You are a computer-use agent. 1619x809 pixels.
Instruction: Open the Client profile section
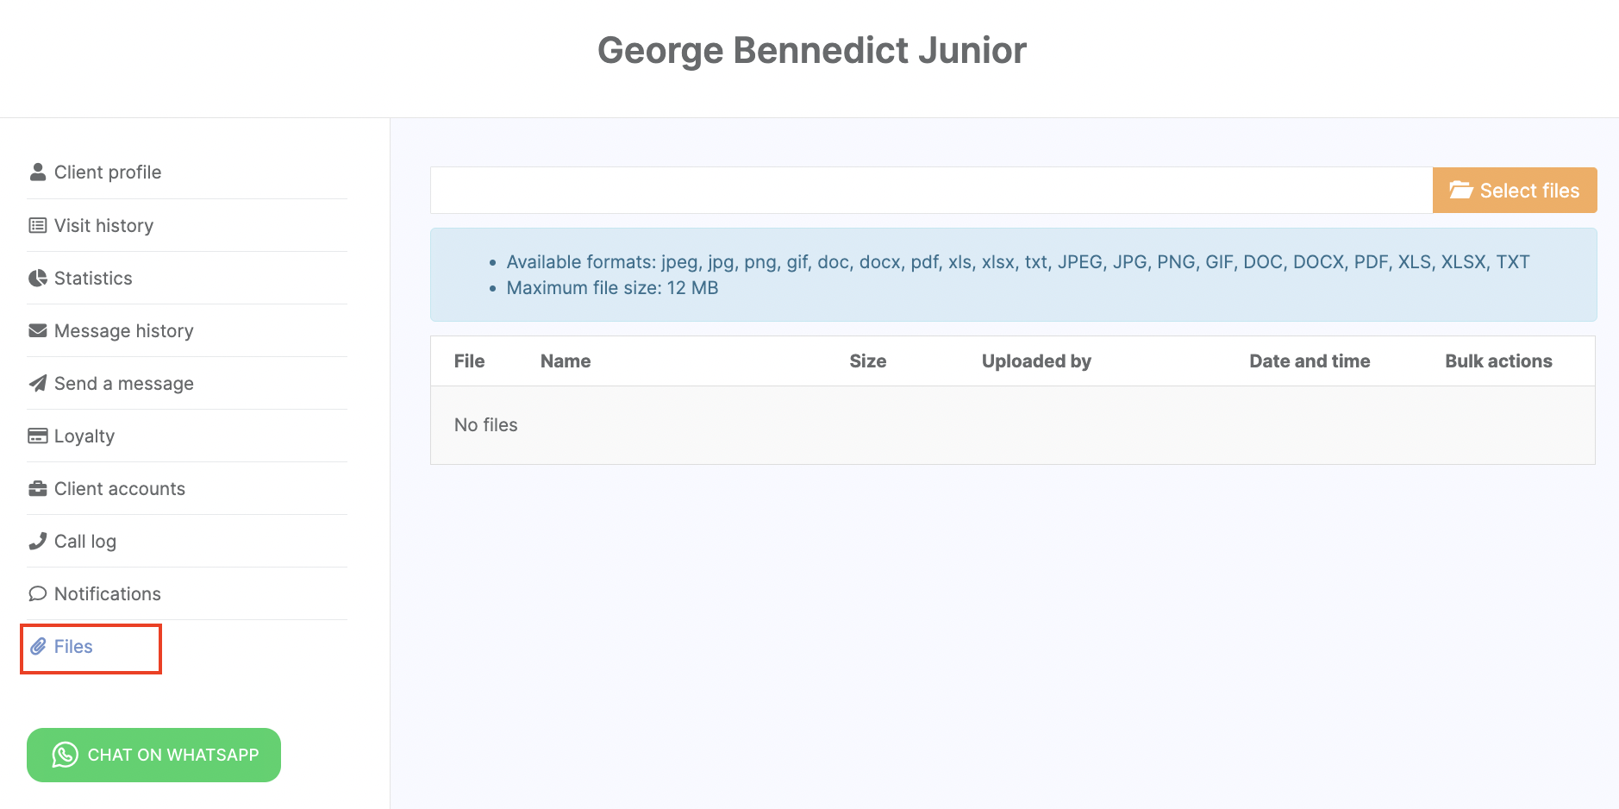(x=108, y=172)
